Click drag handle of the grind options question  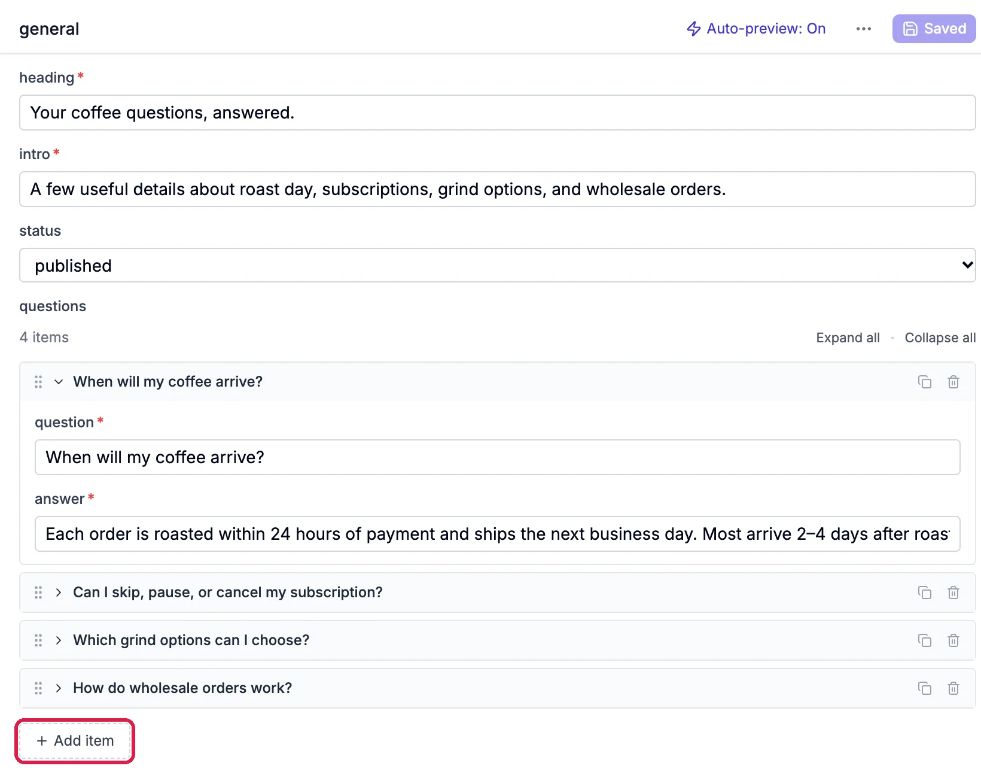(x=38, y=640)
